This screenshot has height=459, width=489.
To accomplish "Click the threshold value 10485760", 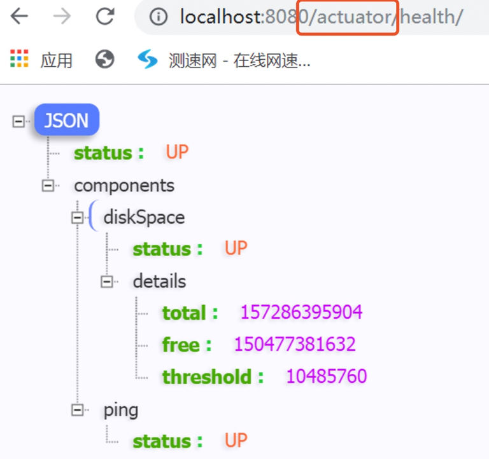I will coord(327,376).
